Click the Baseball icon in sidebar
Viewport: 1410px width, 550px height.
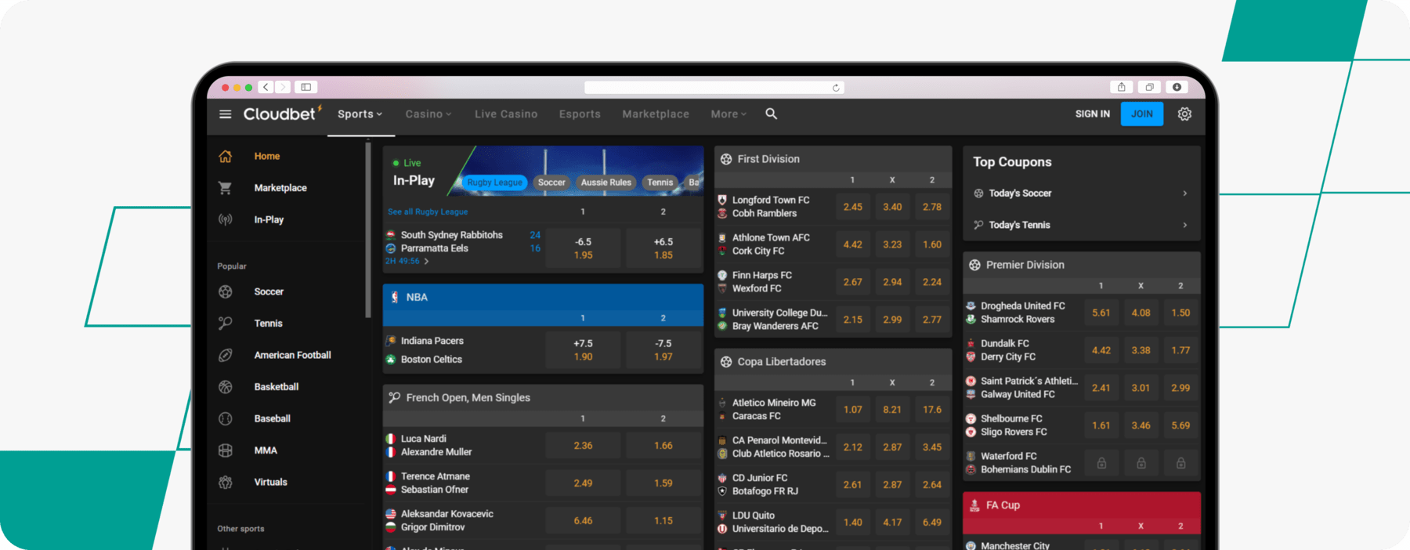tap(226, 419)
